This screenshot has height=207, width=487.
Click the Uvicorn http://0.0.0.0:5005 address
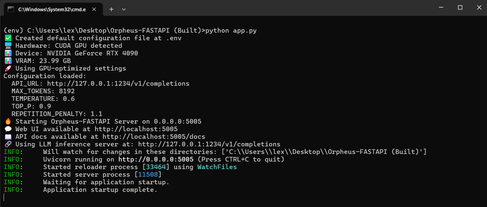(x=156, y=160)
